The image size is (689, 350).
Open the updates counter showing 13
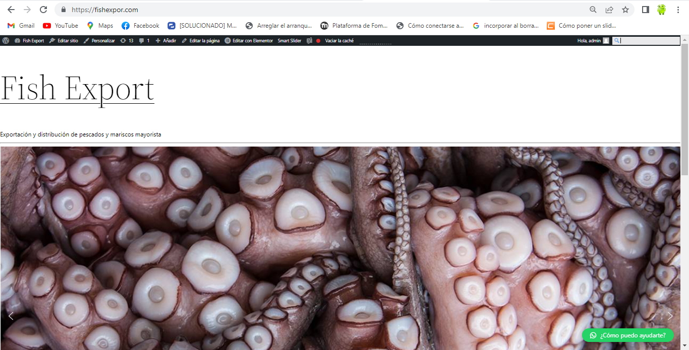(127, 41)
